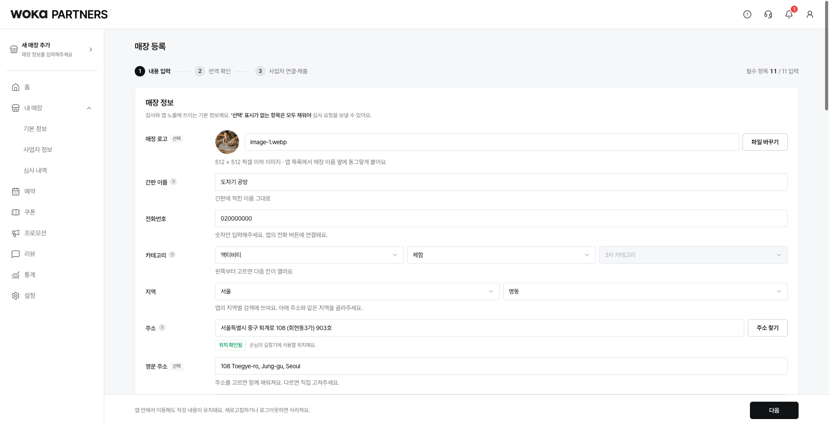The width and height of the screenshot is (829, 426).
Task: Select step 2 번역 확인
Action: coord(213,71)
